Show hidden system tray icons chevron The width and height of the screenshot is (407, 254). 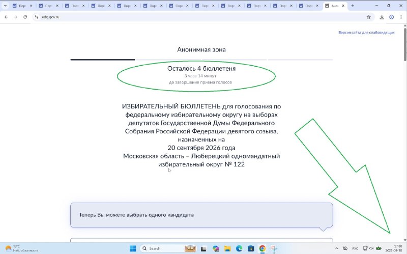click(337, 248)
